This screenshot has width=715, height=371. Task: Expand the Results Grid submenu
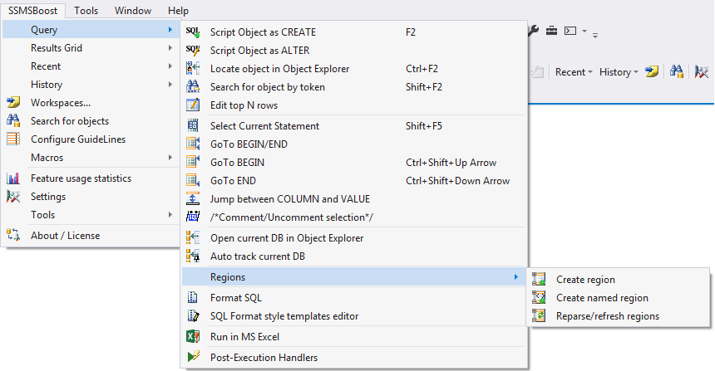pyautogui.click(x=91, y=48)
